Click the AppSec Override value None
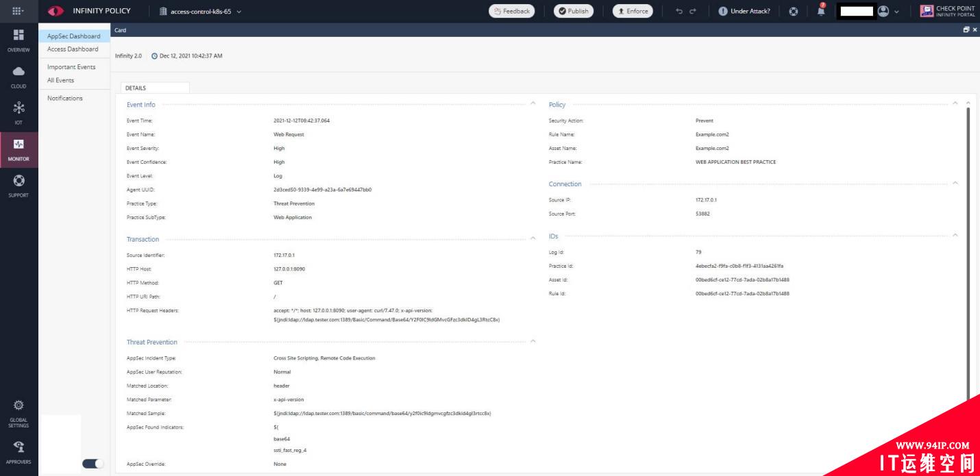 (280, 464)
